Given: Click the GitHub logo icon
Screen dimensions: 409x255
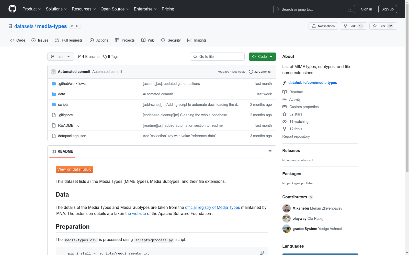Looking at the screenshot, I should click(12, 9).
